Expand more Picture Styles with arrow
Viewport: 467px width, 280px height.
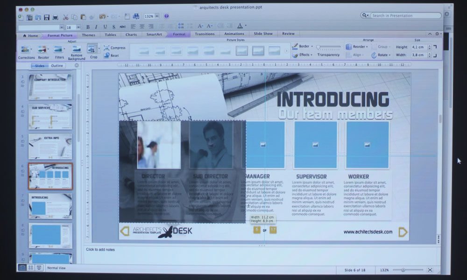(286, 51)
